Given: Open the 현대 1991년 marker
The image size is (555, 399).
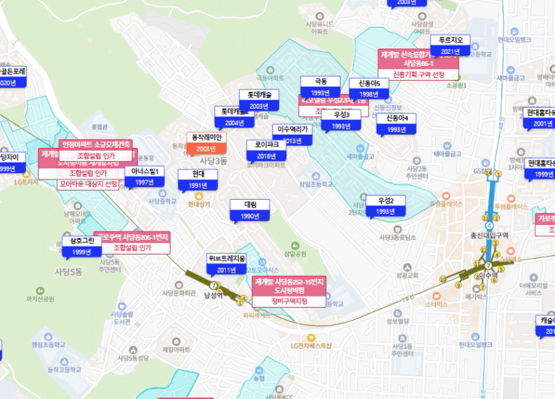Looking at the screenshot, I should click(x=198, y=180).
